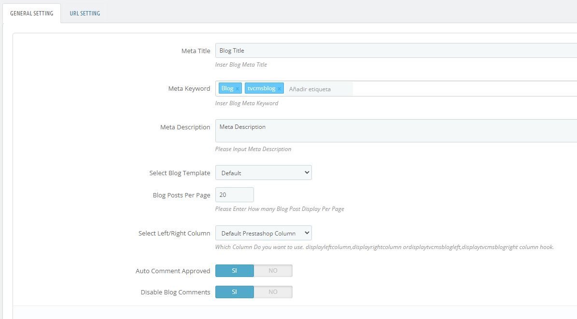Set Disable Blog Comments to NO
577x319 pixels.
click(x=273, y=292)
